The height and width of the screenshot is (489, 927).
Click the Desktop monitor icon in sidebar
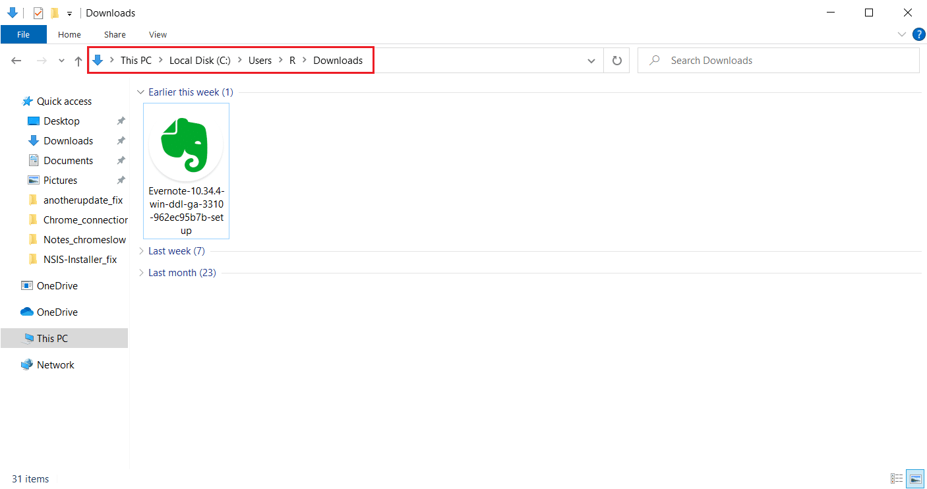click(34, 121)
